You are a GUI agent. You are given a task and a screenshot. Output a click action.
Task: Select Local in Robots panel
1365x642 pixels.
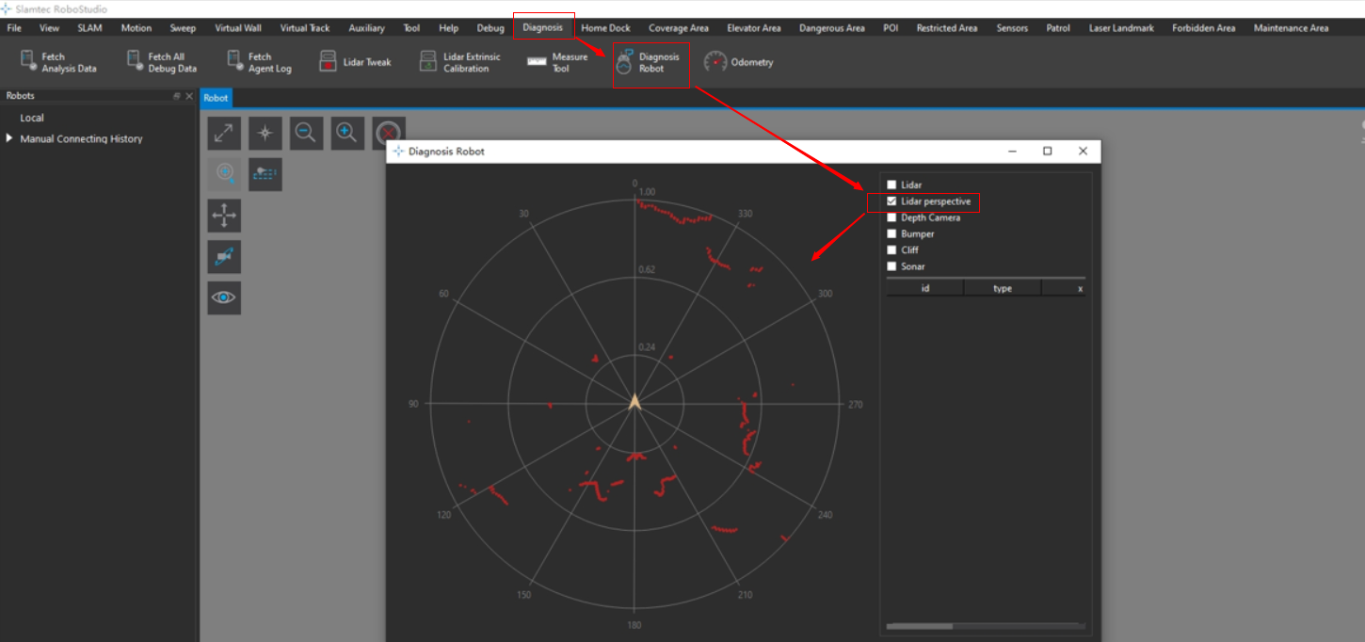[32, 118]
